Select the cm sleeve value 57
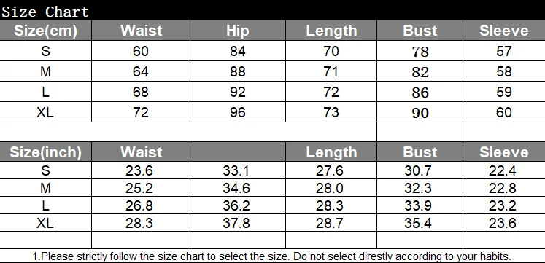Viewport: 545px width, 263px height. tap(504, 51)
